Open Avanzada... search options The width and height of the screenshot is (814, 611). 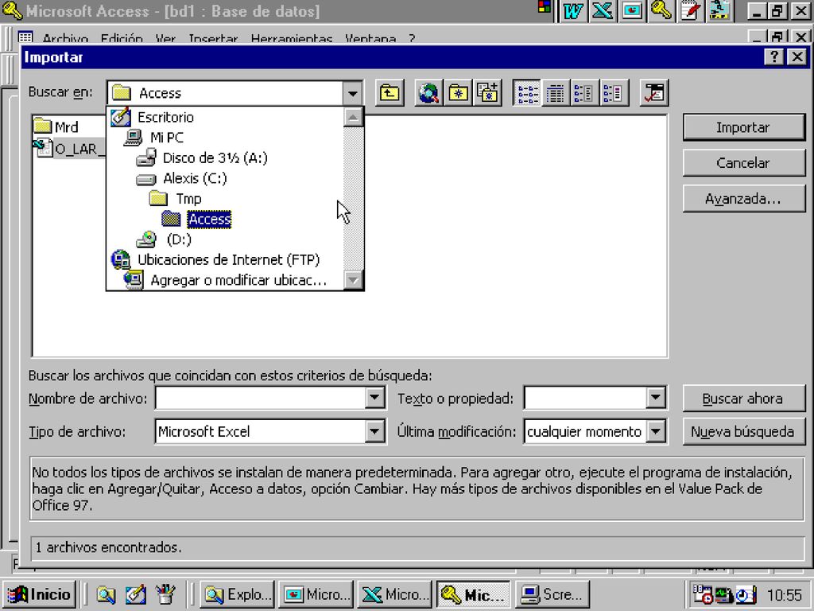743,198
